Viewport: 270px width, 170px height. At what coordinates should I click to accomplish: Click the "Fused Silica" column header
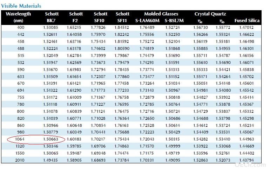[247, 20]
